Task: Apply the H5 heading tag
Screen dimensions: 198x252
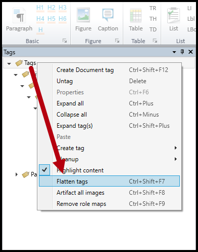Action: 52,19
